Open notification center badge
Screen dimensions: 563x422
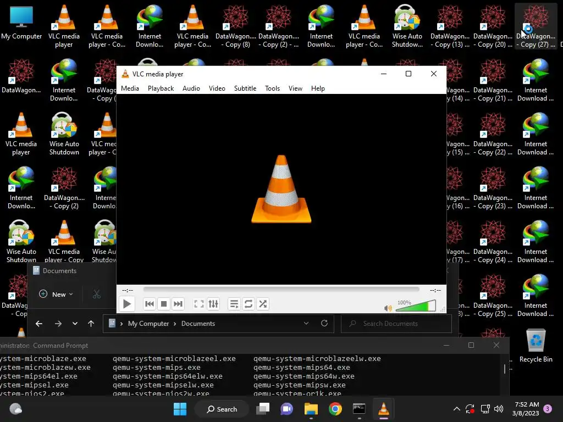click(x=548, y=409)
